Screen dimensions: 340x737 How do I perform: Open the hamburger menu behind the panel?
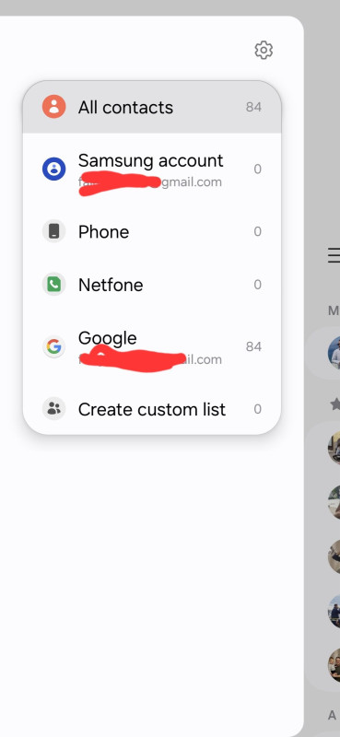point(334,255)
